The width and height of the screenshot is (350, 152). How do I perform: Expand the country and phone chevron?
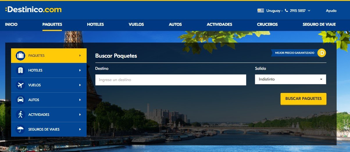[x=309, y=11]
